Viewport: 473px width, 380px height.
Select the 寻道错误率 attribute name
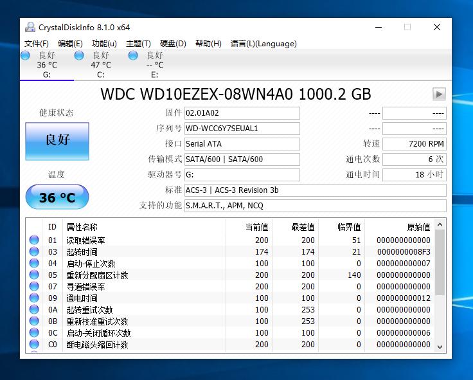coord(85,287)
